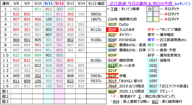Click the gray weekday legend swatch
This screenshot has height=105, width=193.
(156, 9)
